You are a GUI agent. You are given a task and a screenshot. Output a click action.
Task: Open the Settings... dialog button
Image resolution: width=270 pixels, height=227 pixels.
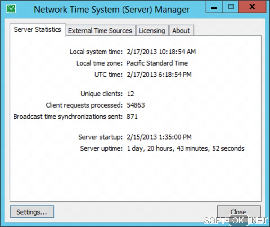pos(32,212)
